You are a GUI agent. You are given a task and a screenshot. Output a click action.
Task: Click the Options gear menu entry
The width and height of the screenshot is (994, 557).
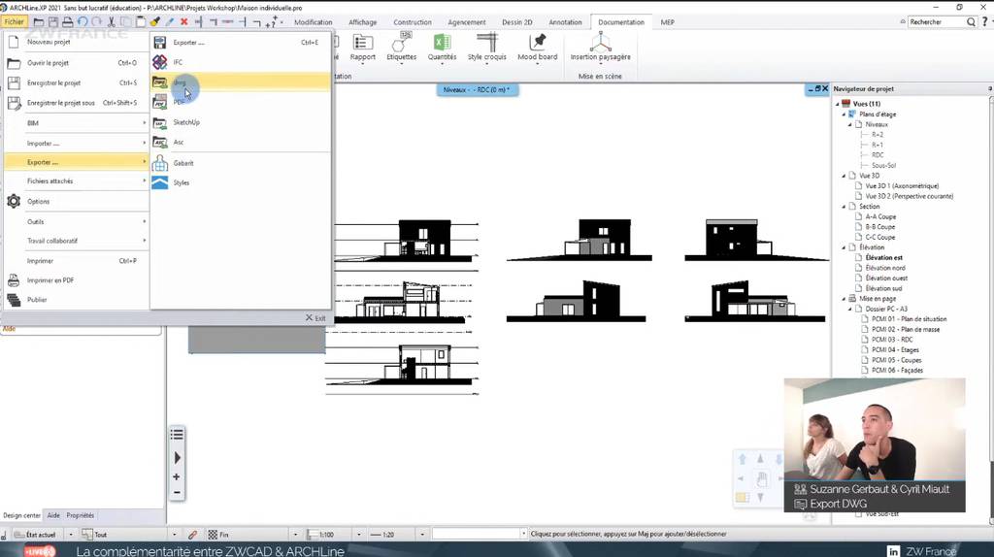click(x=76, y=202)
